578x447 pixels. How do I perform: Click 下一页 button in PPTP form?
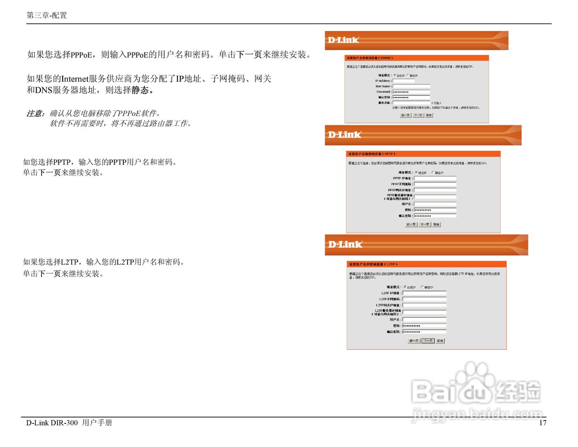(x=425, y=225)
